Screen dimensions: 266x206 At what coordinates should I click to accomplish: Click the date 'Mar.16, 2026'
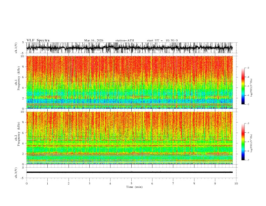point(94,40)
